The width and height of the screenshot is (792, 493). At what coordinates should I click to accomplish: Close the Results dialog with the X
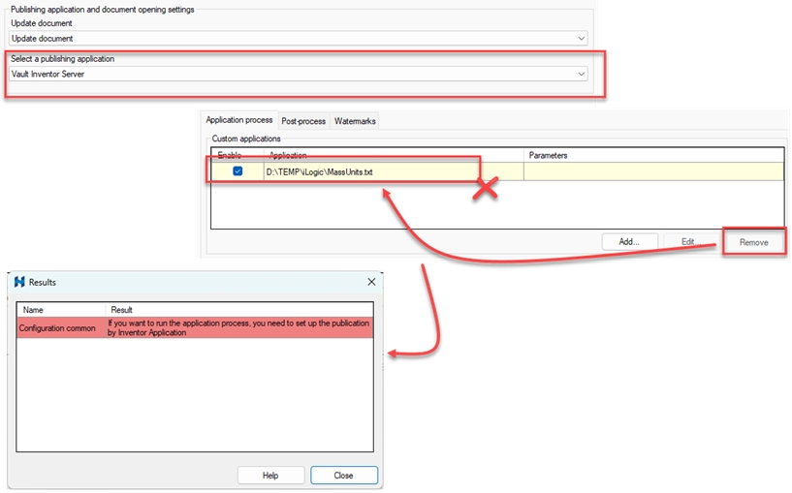pyautogui.click(x=370, y=283)
